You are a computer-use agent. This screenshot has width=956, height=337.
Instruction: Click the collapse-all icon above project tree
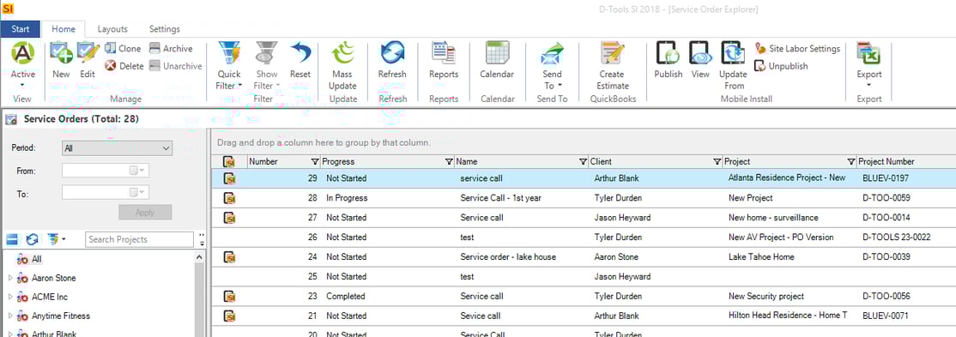coord(12,239)
